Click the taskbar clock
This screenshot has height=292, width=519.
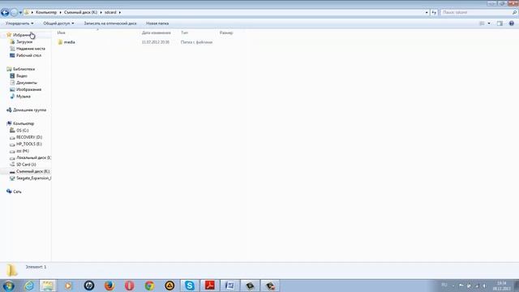click(x=502, y=286)
